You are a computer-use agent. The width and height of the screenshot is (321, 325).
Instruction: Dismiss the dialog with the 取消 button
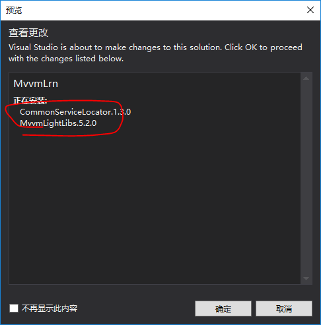click(284, 309)
